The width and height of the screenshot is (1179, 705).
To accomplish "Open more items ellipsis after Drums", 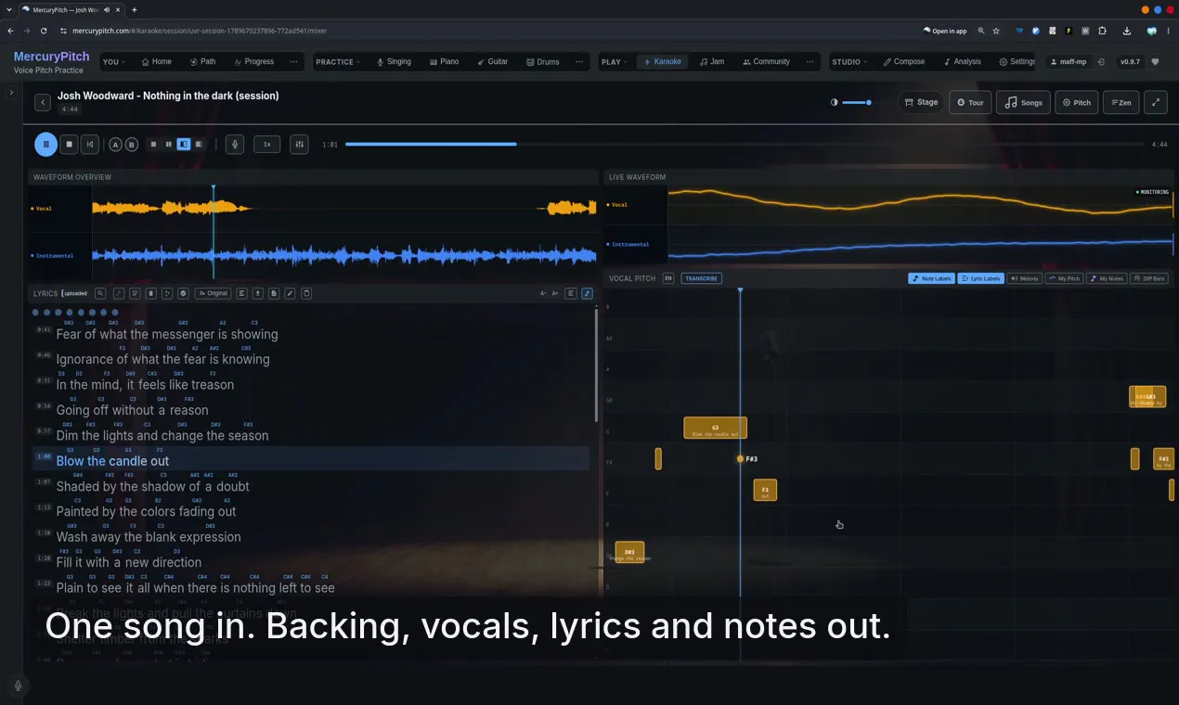I will (579, 62).
